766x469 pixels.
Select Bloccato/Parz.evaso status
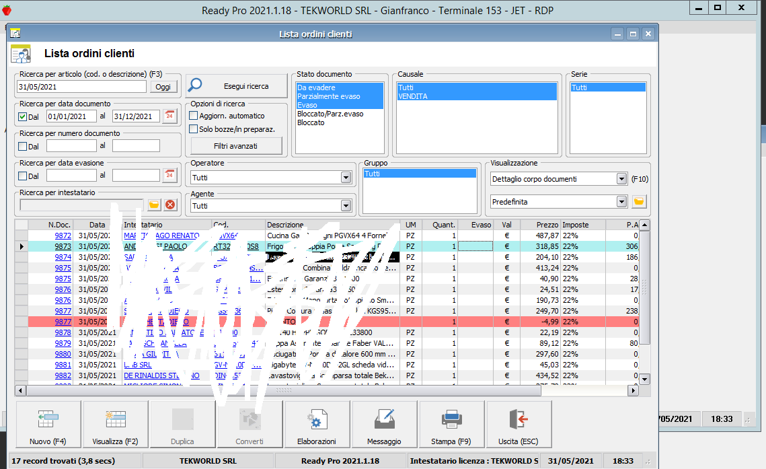coord(340,114)
